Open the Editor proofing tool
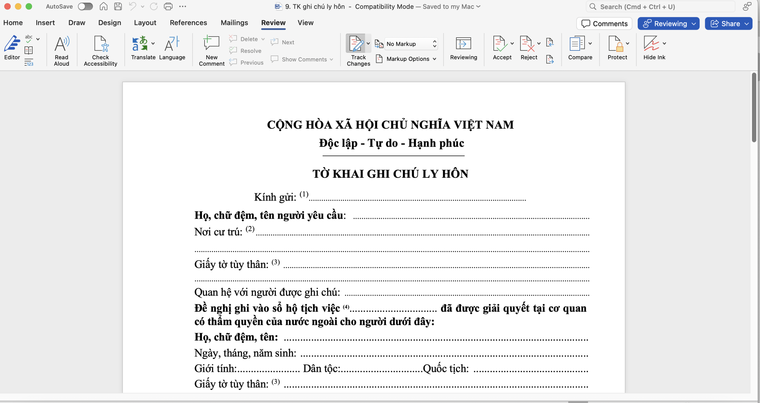Viewport: 760px width, 403px height. point(12,47)
